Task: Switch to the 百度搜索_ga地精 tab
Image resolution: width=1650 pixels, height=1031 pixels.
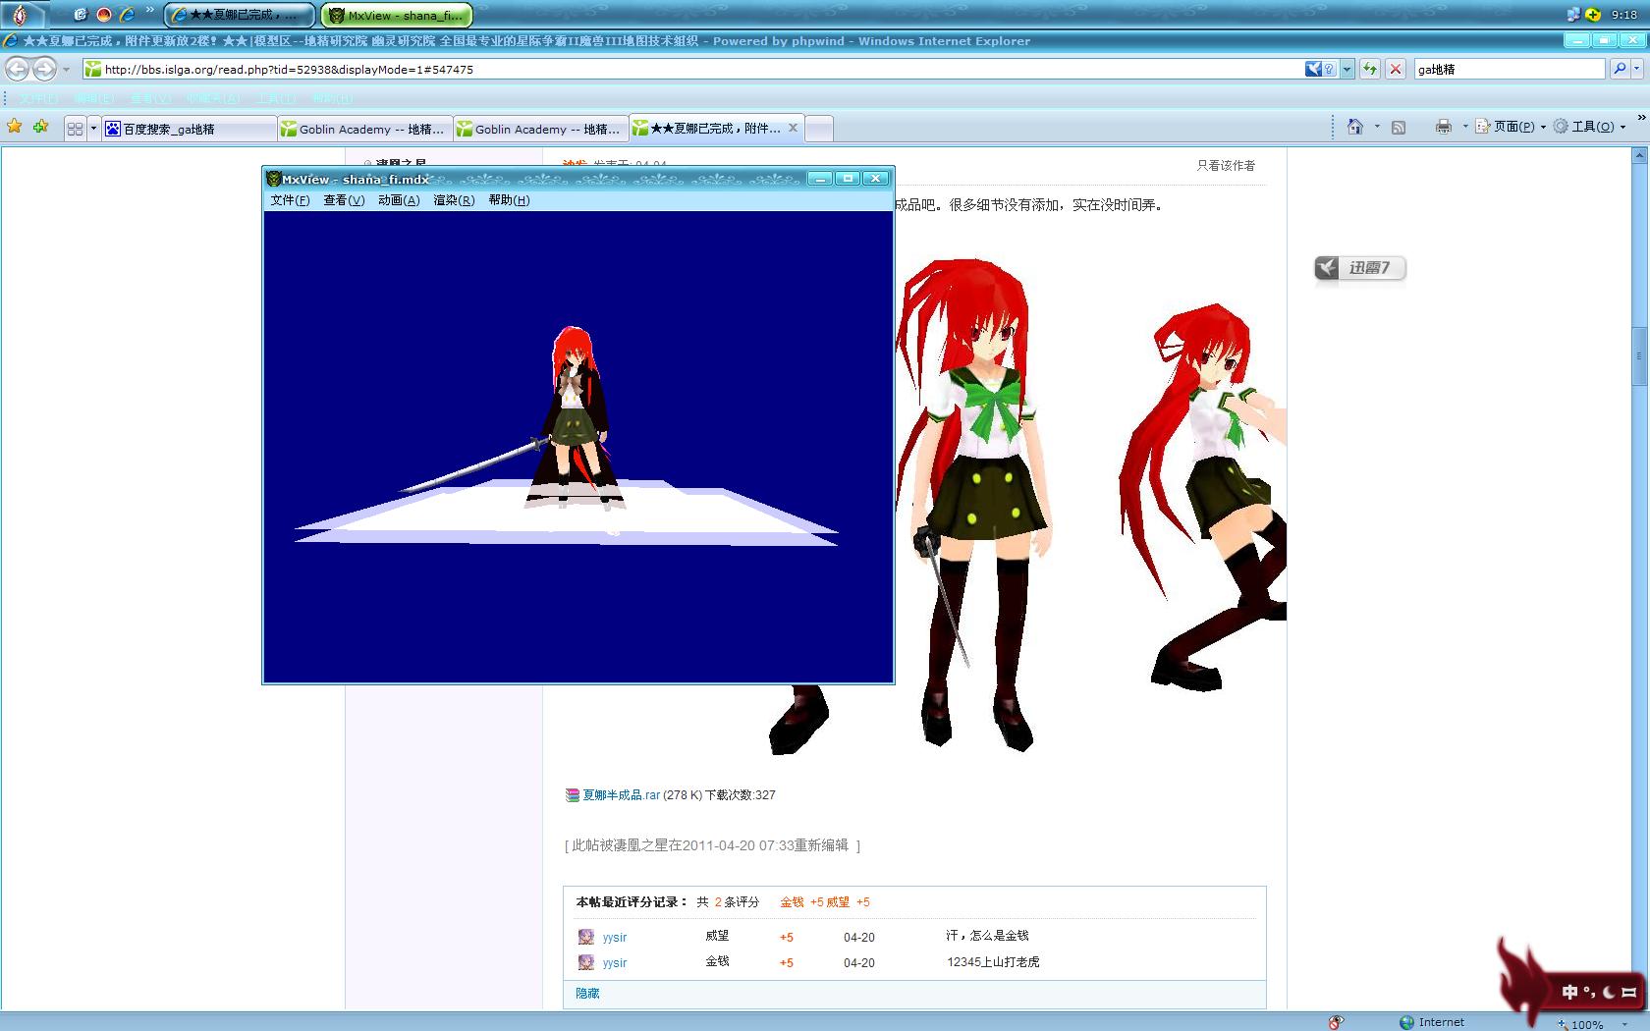Action: (x=189, y=129)
